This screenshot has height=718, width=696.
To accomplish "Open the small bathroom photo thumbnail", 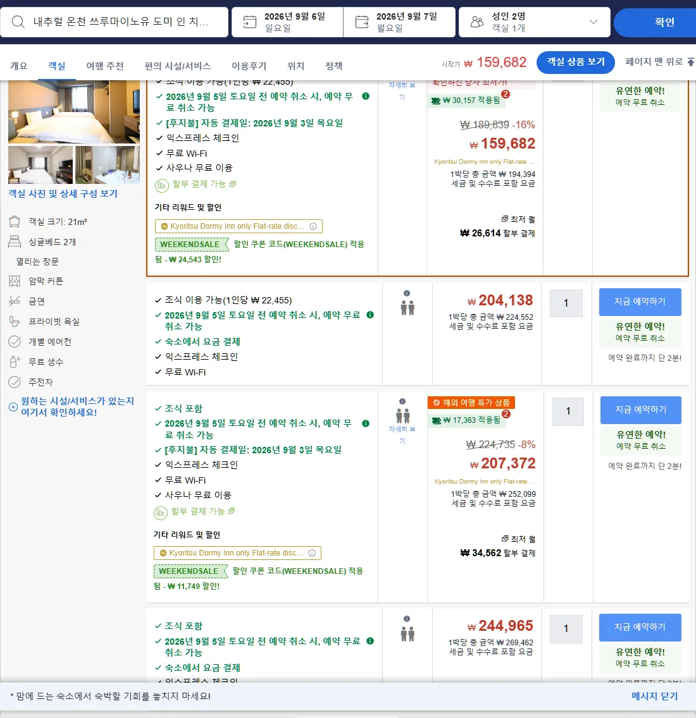I will [x=108, y=165].
